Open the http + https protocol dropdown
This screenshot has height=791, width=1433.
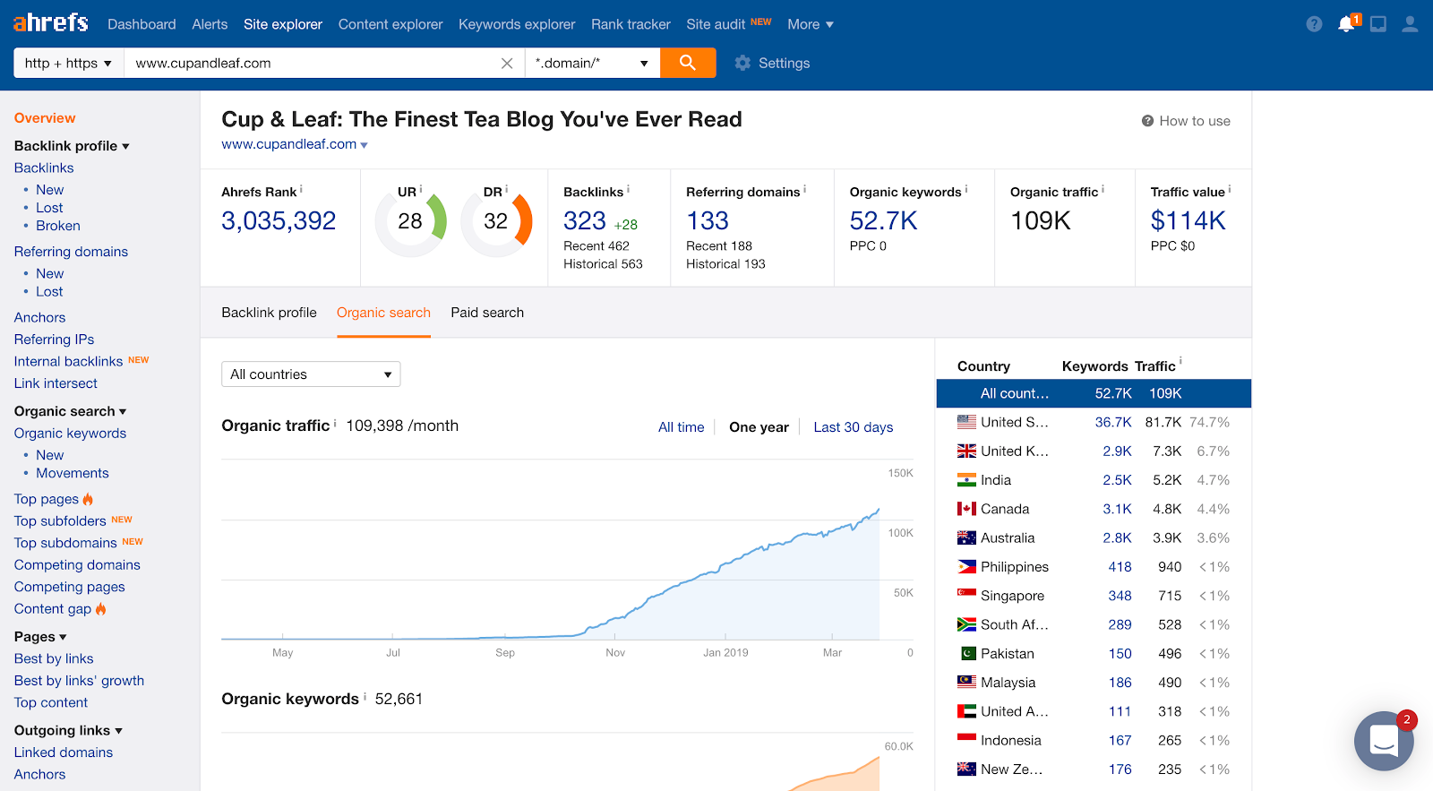69,63
